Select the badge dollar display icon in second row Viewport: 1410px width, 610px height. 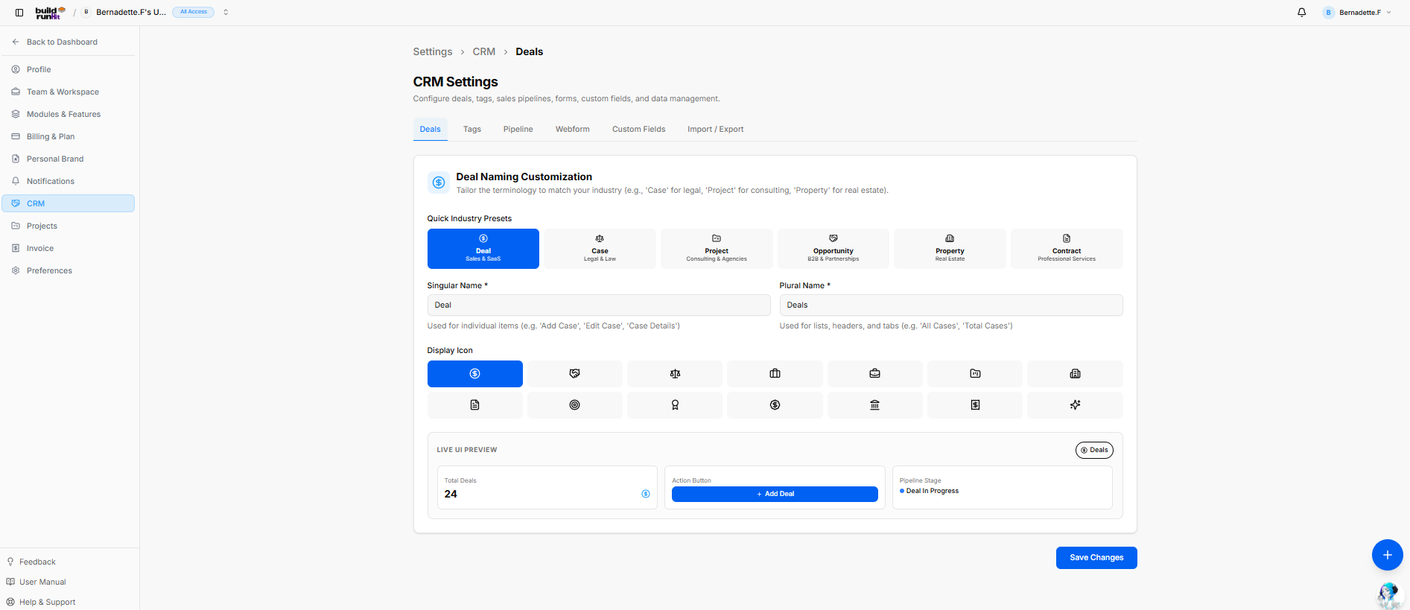pos(775,405)
